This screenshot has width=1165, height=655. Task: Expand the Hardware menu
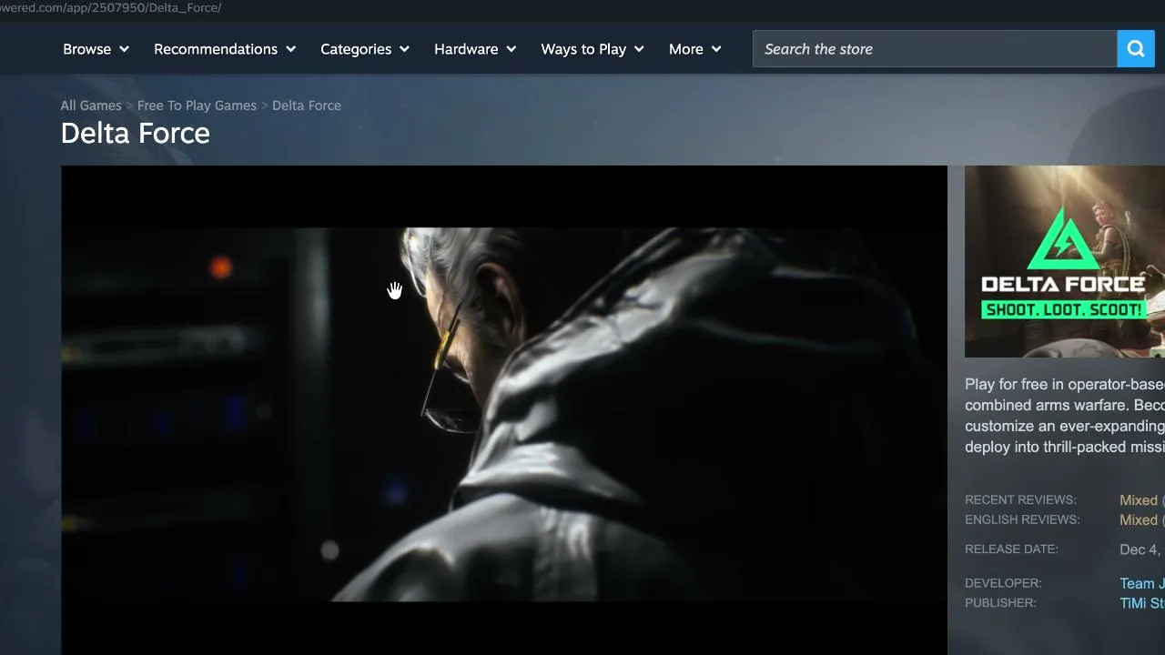coord(475,49)
